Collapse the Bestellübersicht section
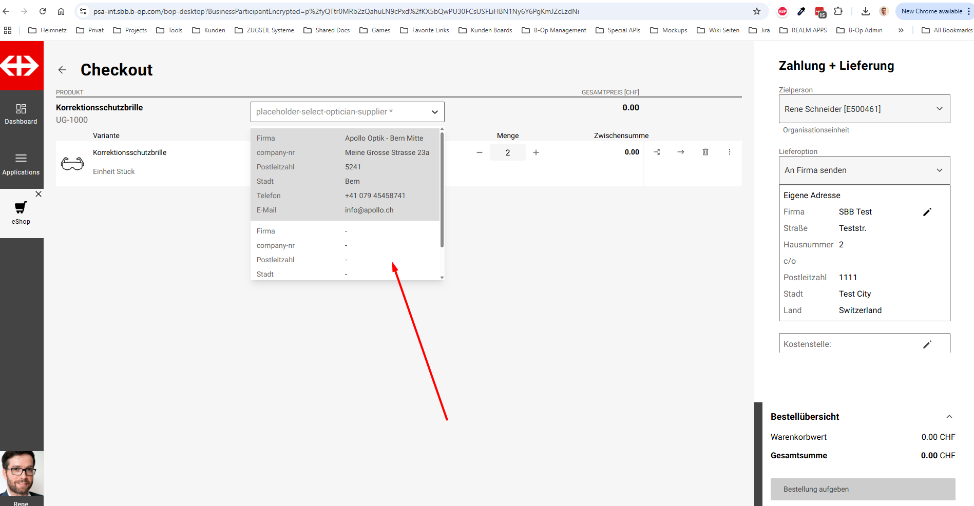This screenshot has width=974, height=506. (949, 417)
